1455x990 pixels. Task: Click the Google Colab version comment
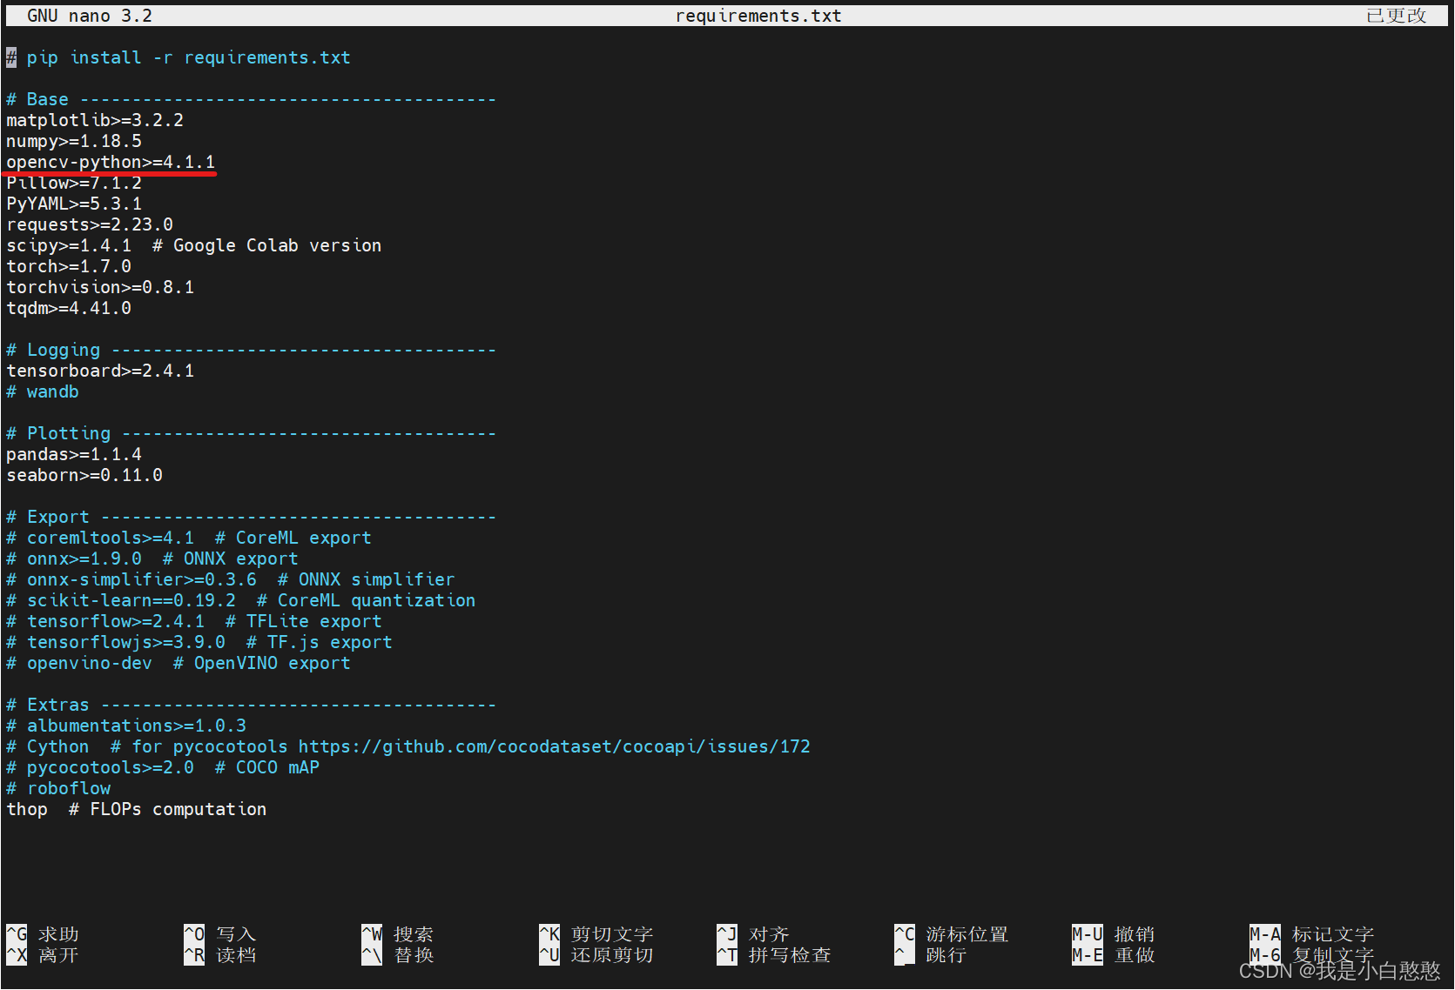267,245
